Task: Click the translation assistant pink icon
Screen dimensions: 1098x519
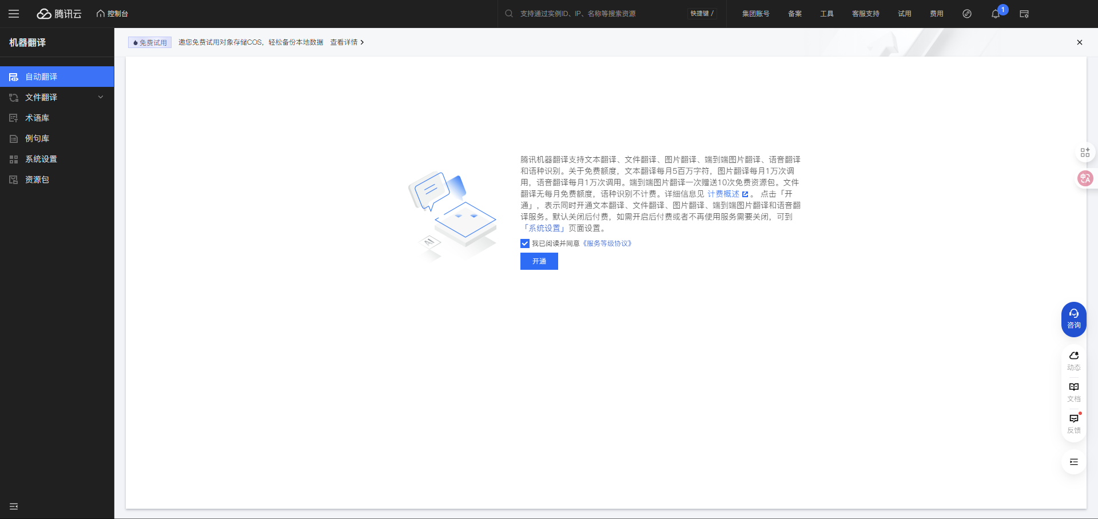Action: point(1084,178)
